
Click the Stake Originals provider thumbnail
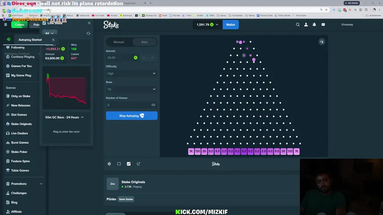[113, 184]
